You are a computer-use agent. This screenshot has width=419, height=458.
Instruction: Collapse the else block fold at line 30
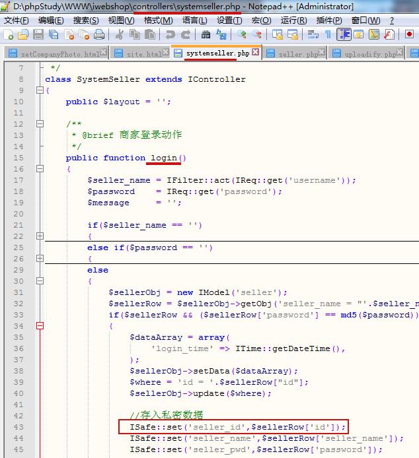(40, 281)
